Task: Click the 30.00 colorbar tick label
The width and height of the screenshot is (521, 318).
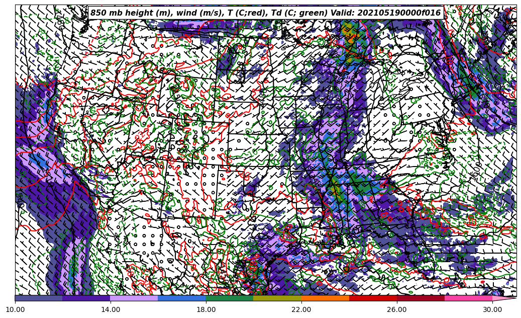Action: click(x=492, y=310)
